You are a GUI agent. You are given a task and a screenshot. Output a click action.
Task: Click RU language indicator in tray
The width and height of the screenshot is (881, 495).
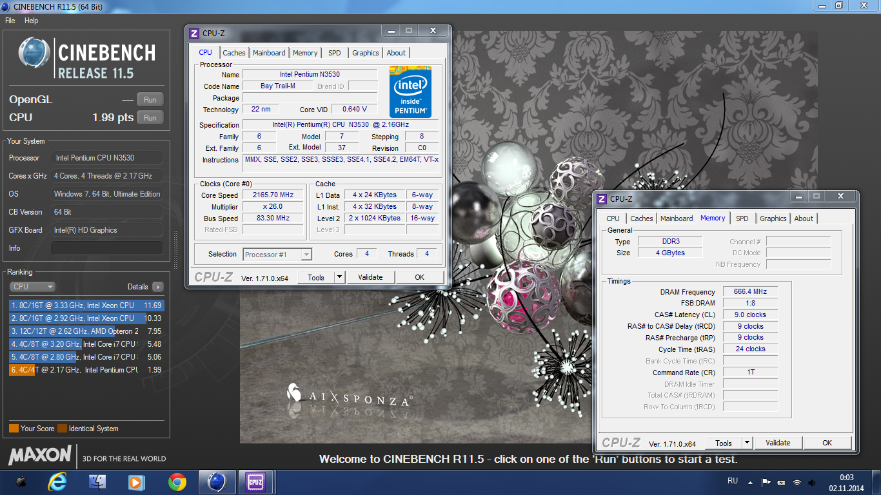click(x=733, y=481)
